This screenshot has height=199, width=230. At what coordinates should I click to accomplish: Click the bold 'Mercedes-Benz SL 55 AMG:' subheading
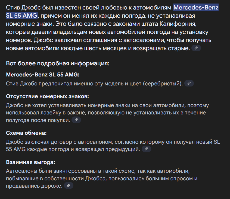click(x=43, y=75)
